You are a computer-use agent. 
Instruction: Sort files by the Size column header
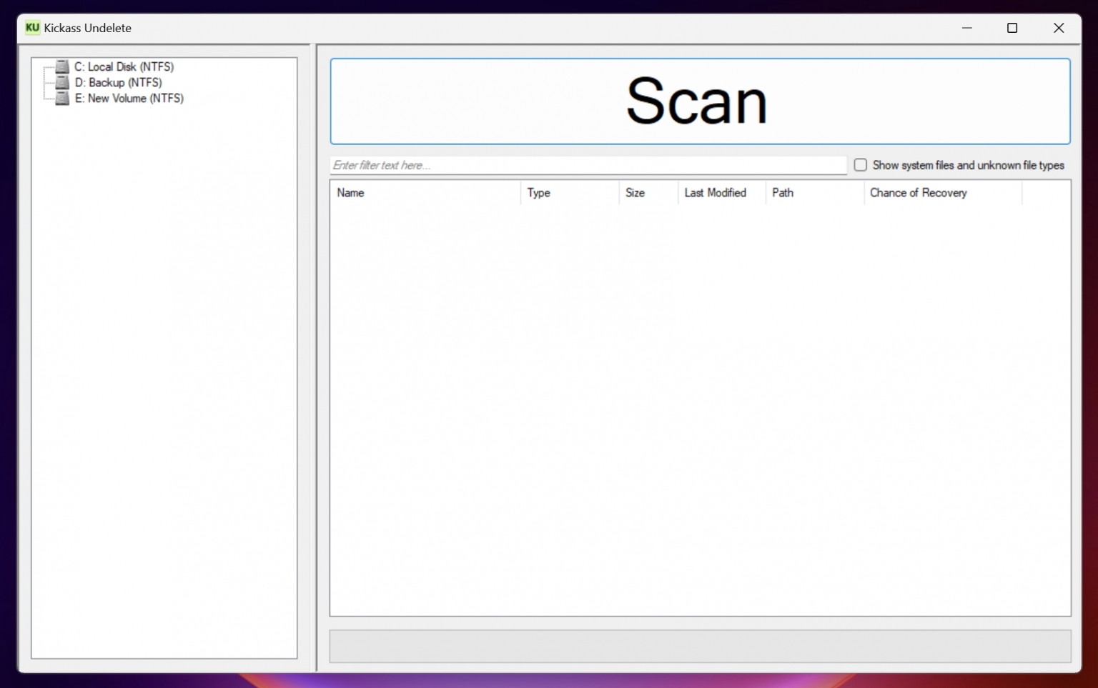[x=648, y=193]
